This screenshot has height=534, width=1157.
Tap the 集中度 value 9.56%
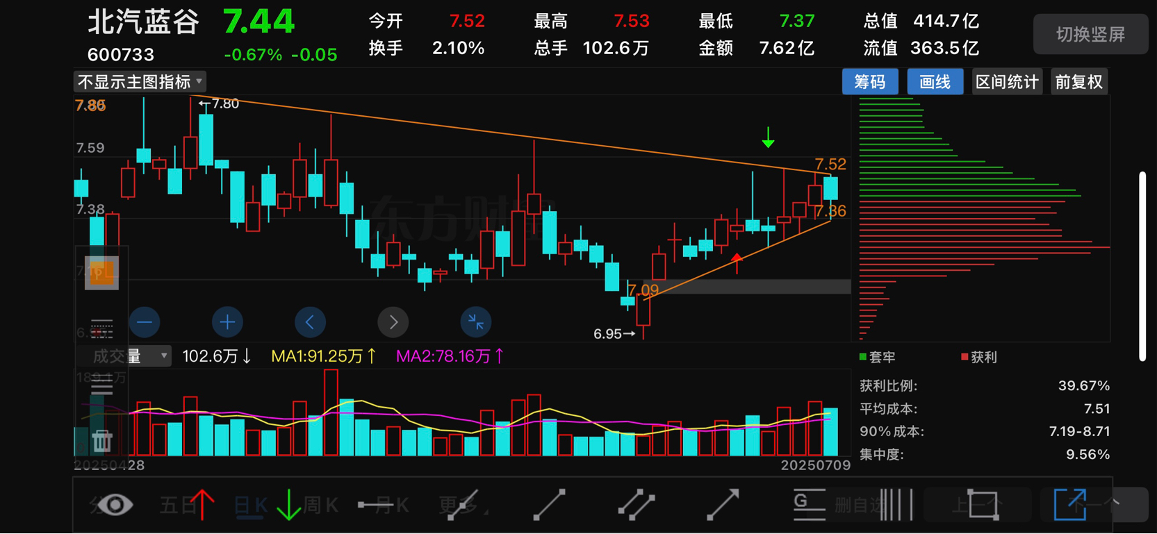click(1088, 454)
